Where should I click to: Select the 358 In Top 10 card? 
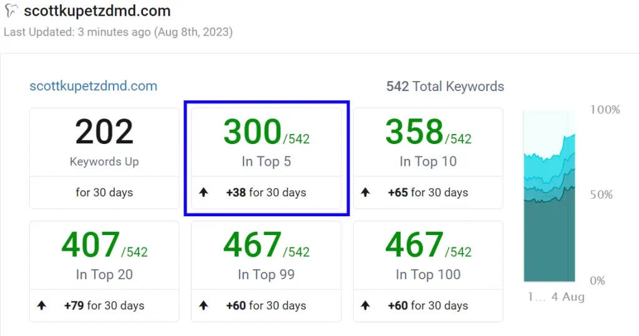point(428,158)
